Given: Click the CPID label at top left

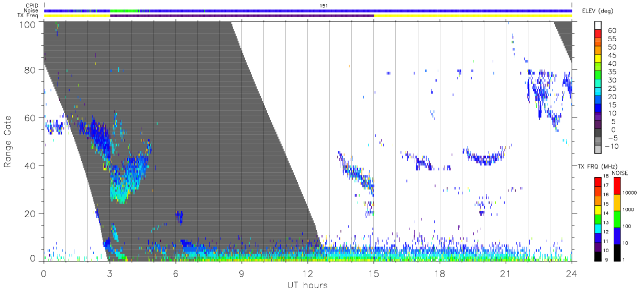Looking at the screenshot, I should 32,6.
